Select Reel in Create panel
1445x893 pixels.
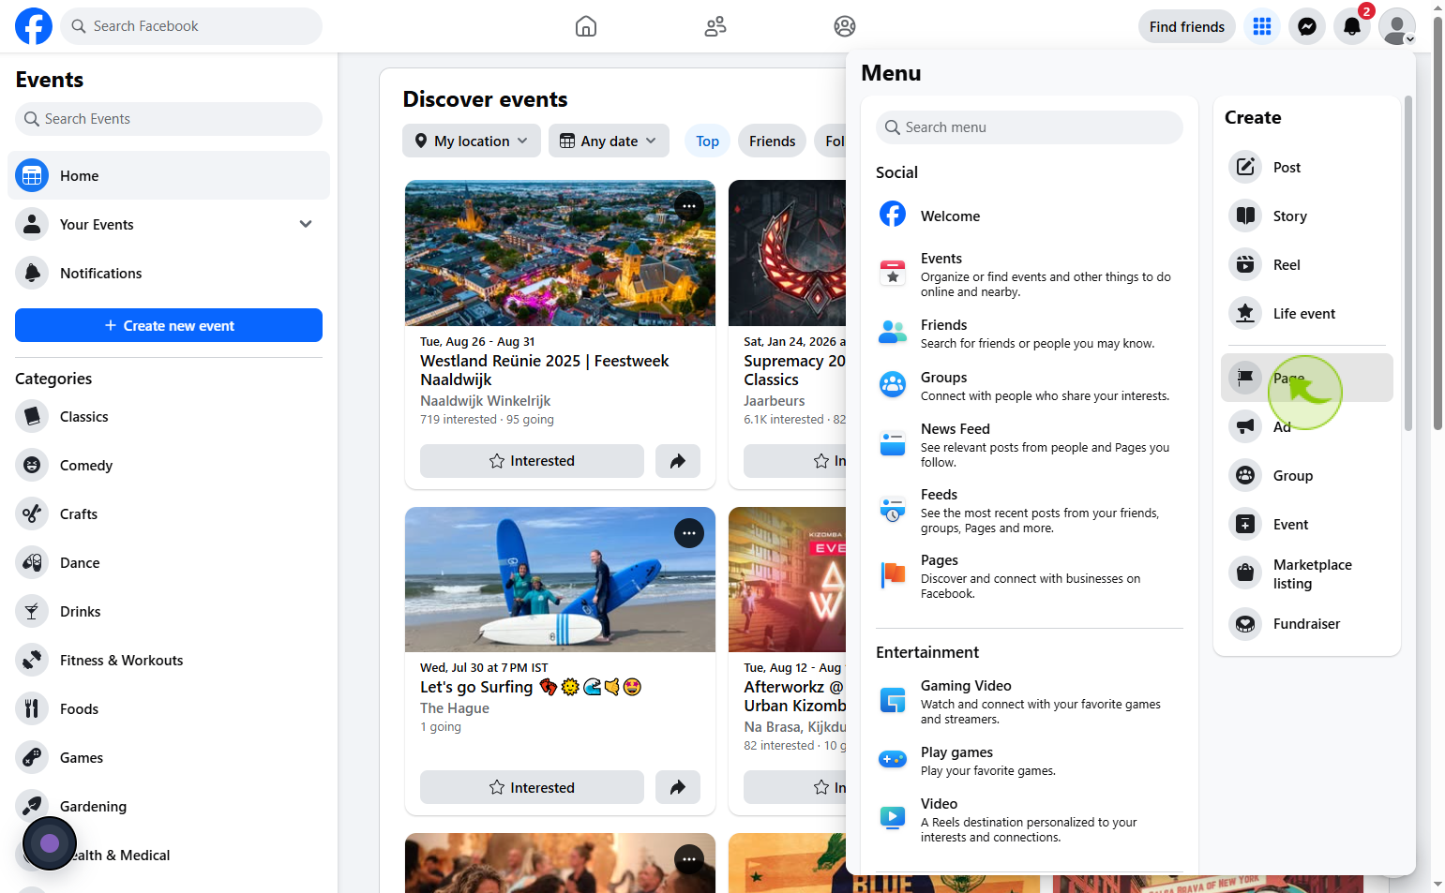click(x=1307, y=264)
